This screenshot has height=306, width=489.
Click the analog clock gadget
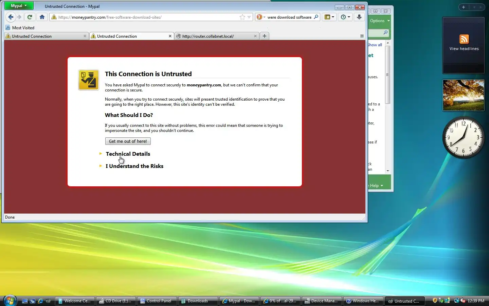[x=463, y=137]
